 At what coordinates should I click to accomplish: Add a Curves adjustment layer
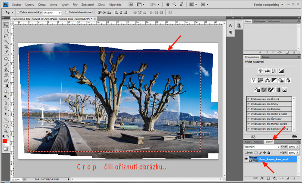pyautogui.click(x=274, y=71)
